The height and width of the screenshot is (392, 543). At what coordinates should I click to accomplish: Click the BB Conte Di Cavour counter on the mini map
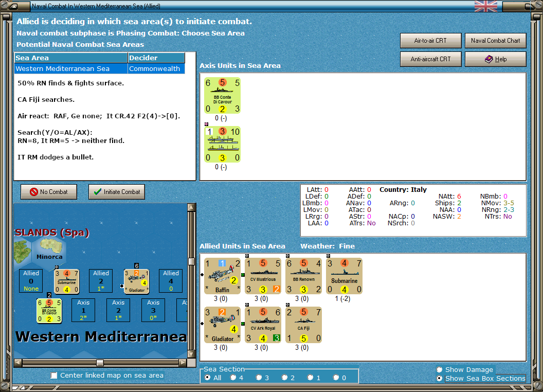49,311
